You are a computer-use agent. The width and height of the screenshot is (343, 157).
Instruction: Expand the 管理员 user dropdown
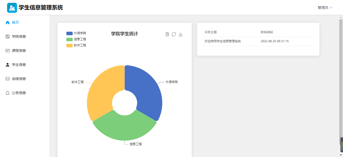pos(325,8)
